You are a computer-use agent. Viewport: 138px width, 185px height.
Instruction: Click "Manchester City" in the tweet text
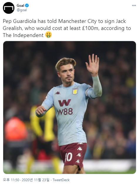click(78, 21)
